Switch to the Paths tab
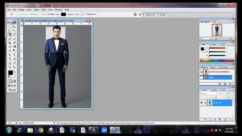 [x=223, y=90]
